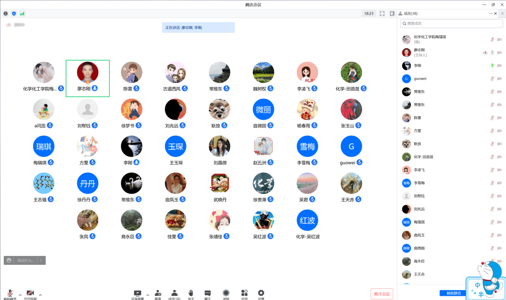Check the green network signal icon
Image resolution: width=506 pixels, height=300 pixels.
[22, 14]
